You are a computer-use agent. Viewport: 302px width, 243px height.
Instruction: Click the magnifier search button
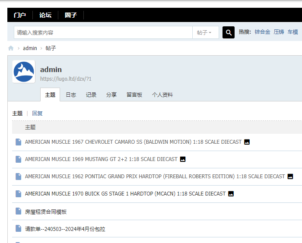pos(228,32)
